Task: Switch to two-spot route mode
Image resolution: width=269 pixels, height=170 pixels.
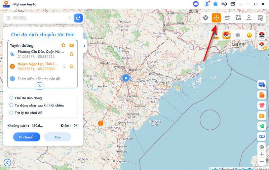Action: coord(227,18)
